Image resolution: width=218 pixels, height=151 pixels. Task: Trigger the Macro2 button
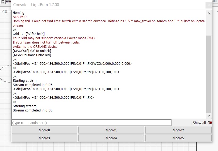(178, 130)
